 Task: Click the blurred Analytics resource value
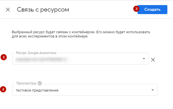(41, 59)
